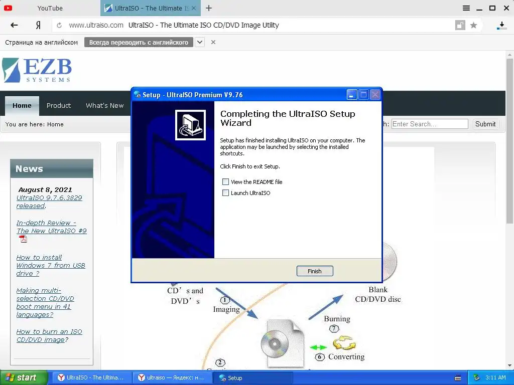Click the browser address bar URL
The width and height of the screenshot is (514, 385).
96,25
